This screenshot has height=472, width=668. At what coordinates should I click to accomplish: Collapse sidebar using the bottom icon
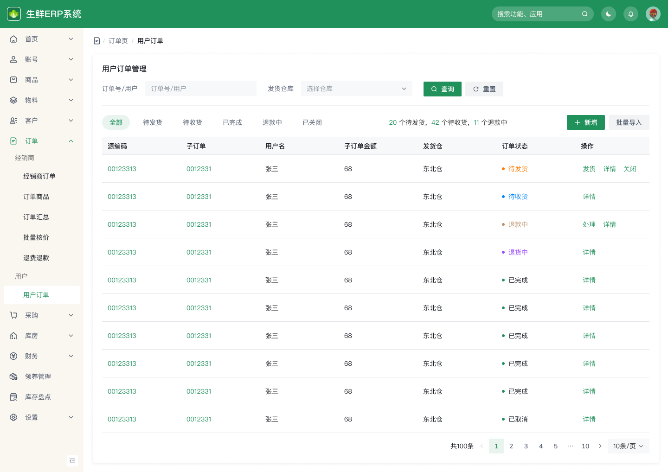click(72, 461)
